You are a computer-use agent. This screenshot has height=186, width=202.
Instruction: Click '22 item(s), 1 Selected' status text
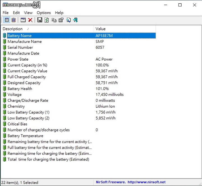click(20, 183)
